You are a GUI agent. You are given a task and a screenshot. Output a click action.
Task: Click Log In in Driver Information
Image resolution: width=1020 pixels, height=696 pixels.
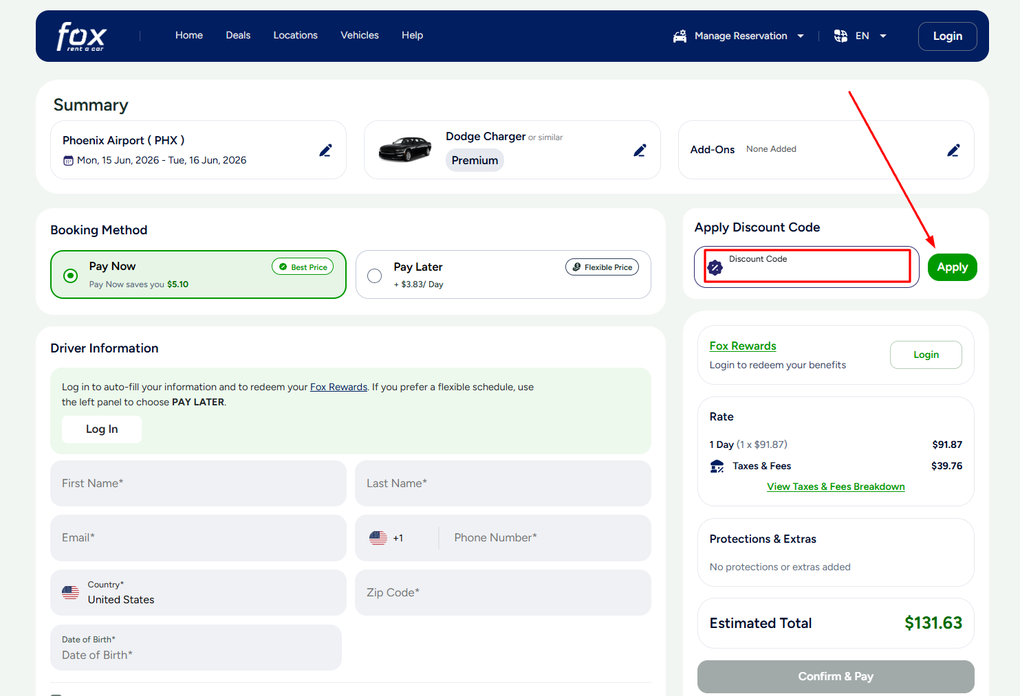pyautogui.click(x=102, y=429)
